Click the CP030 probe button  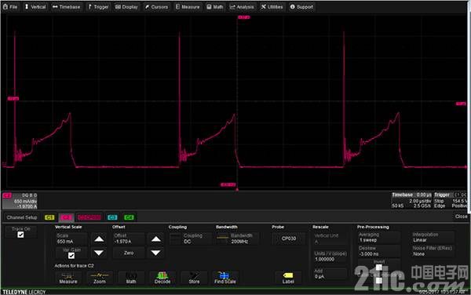click(x=289, y=239)
